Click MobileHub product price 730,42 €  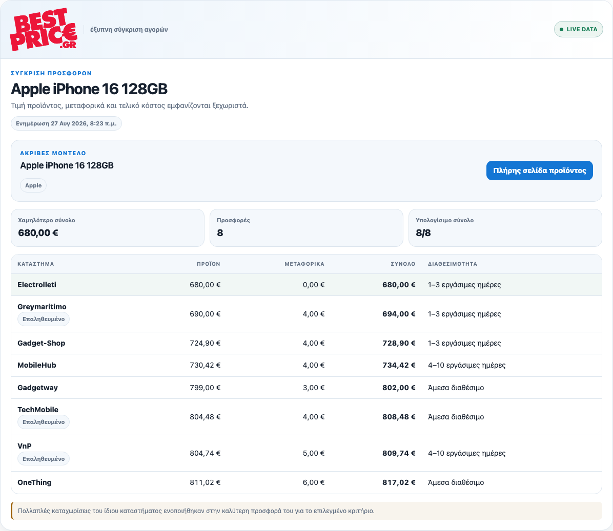pos(205,365)
